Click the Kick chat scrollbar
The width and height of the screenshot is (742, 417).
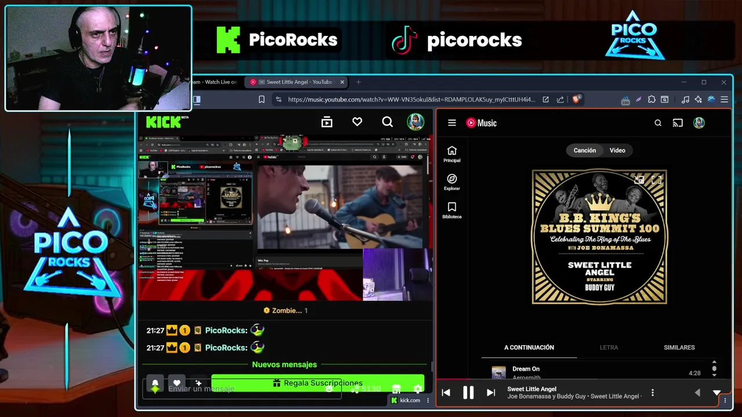431,366
